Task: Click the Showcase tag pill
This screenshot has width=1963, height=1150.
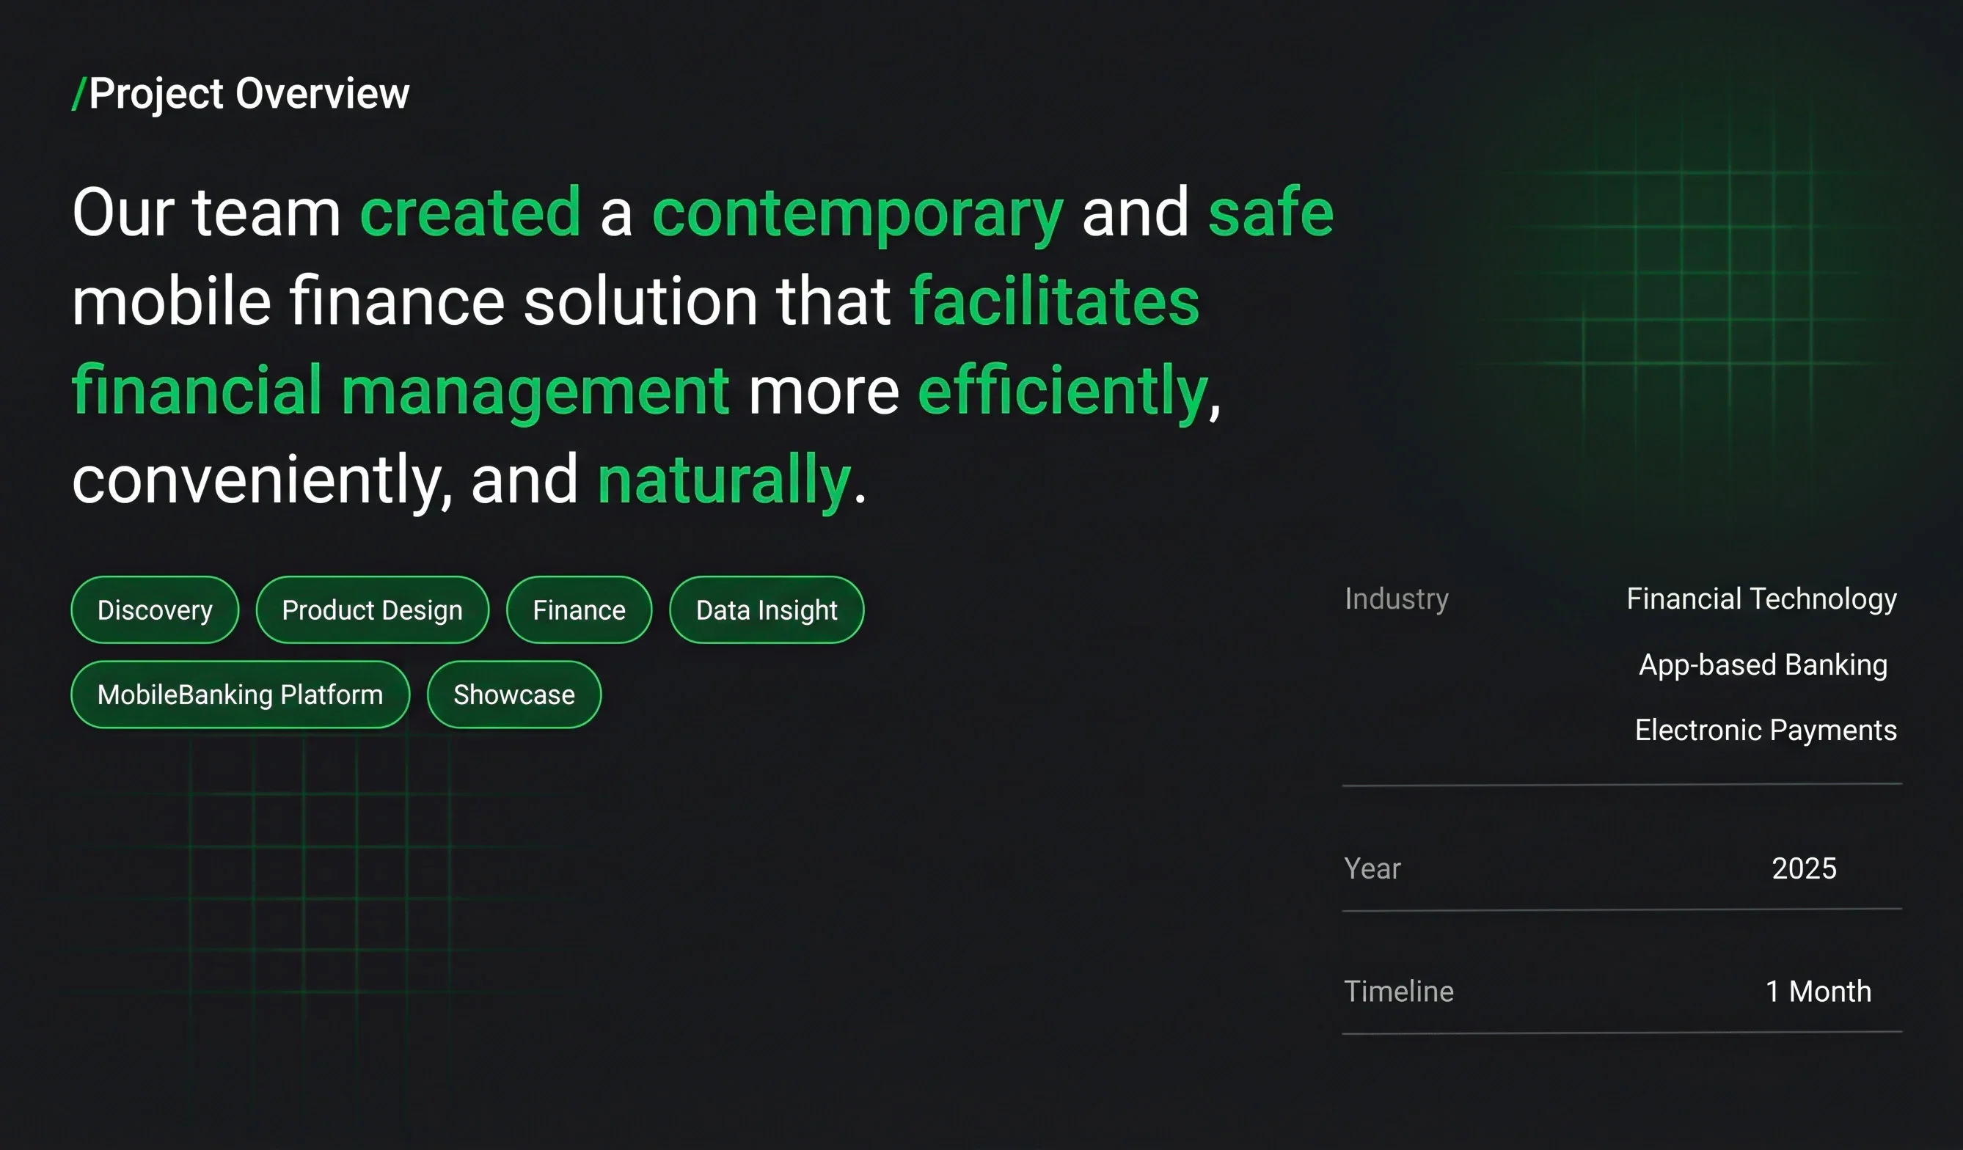Action: [x=514, y=695]
